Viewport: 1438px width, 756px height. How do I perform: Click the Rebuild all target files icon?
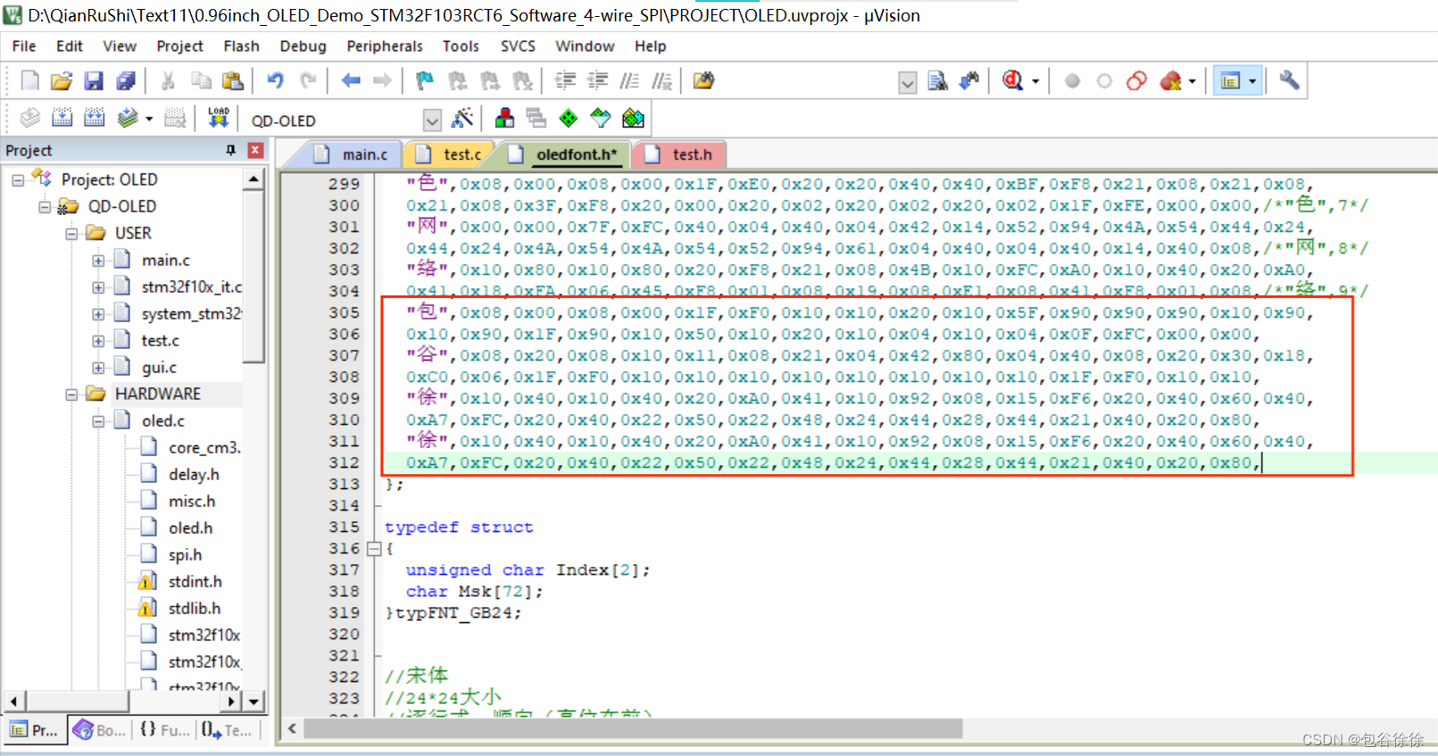[x=94, y=118]
